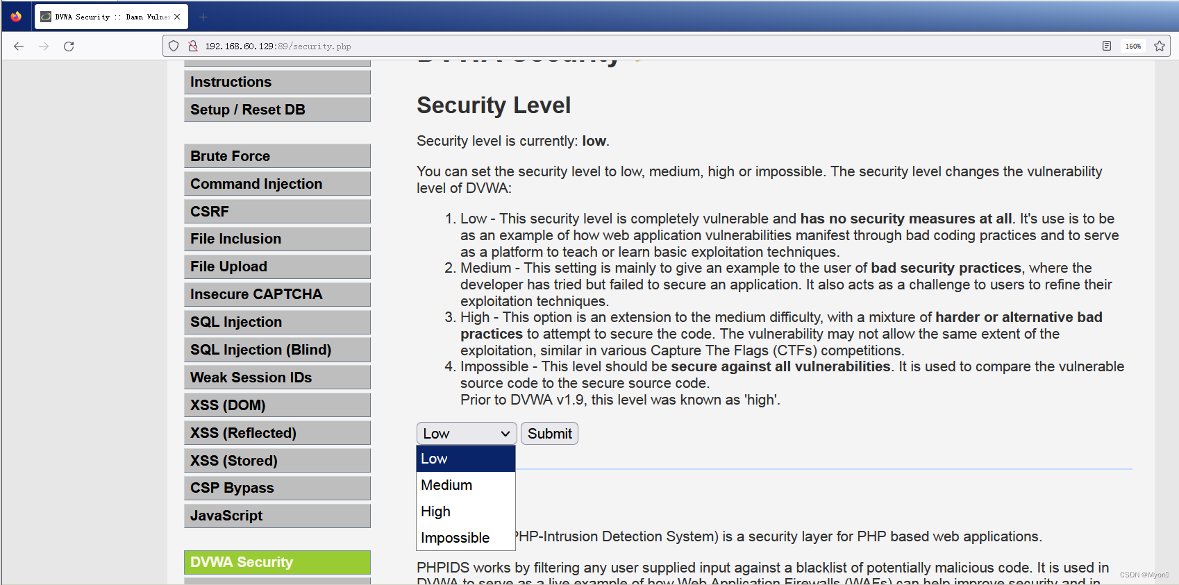
Task: Select the DVWA Security browser tab
Action: (110, 17)
